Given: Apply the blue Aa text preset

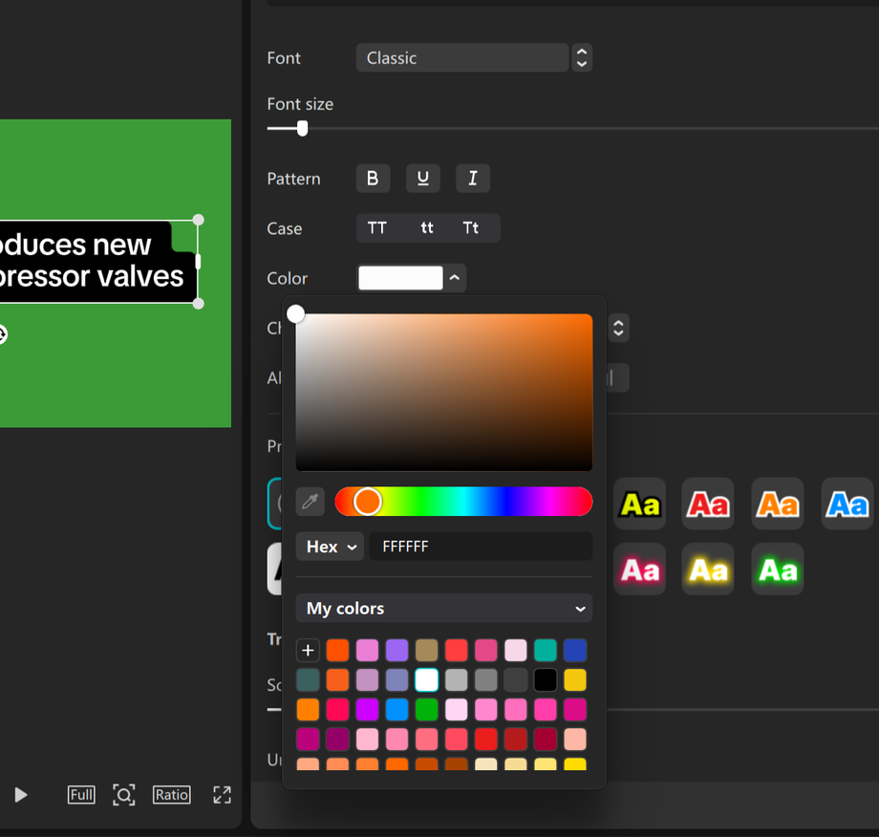Looking at the screenshot, I should click(x=847, y=504).
